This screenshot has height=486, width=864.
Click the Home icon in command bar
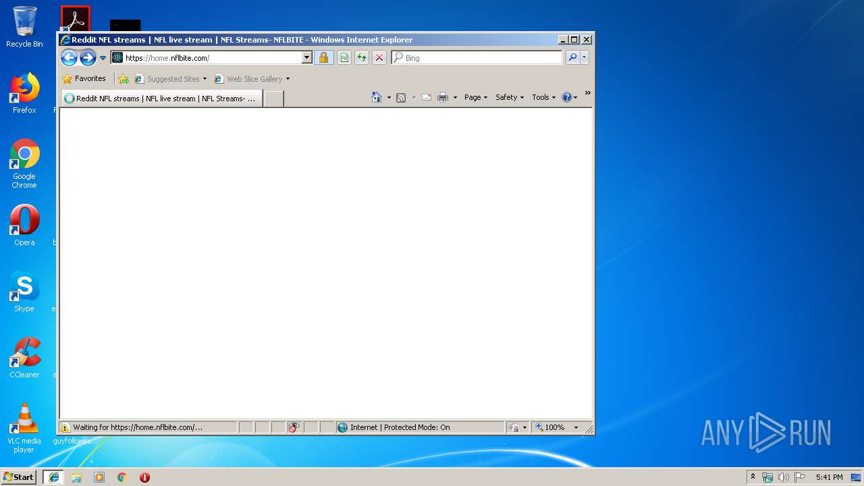coord(377,97)
